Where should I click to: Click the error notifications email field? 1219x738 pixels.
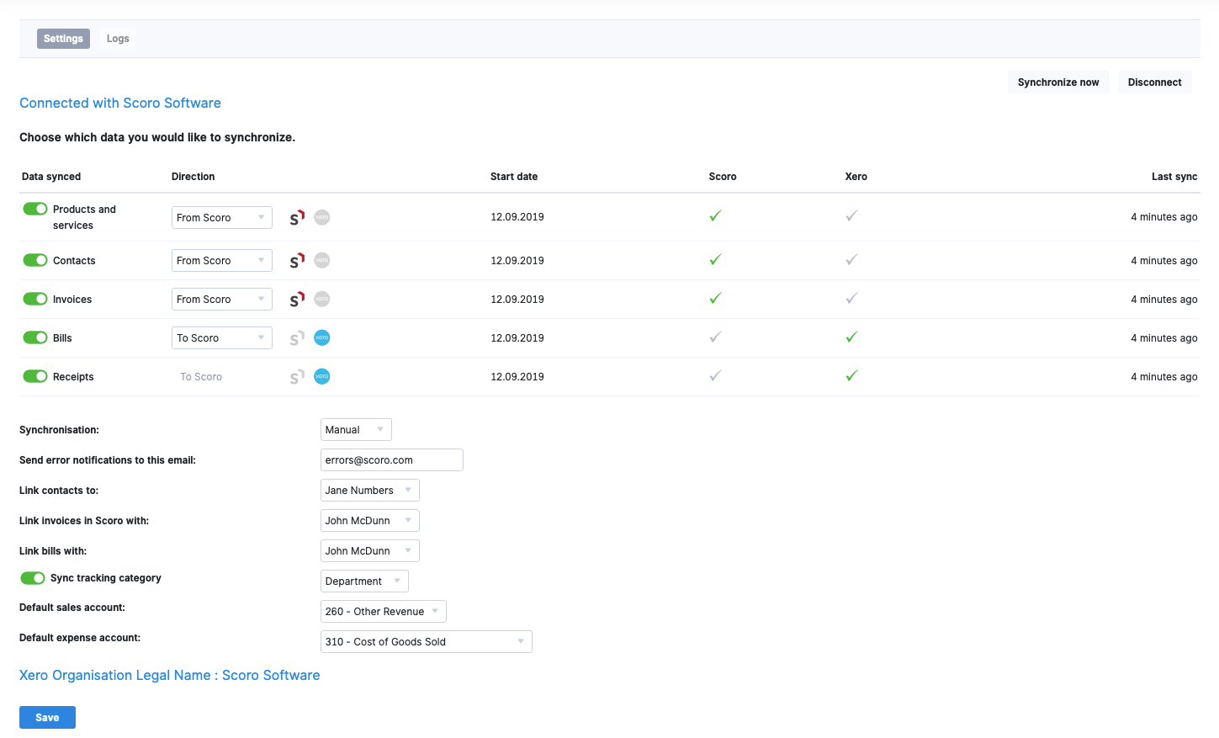[392, 460]
